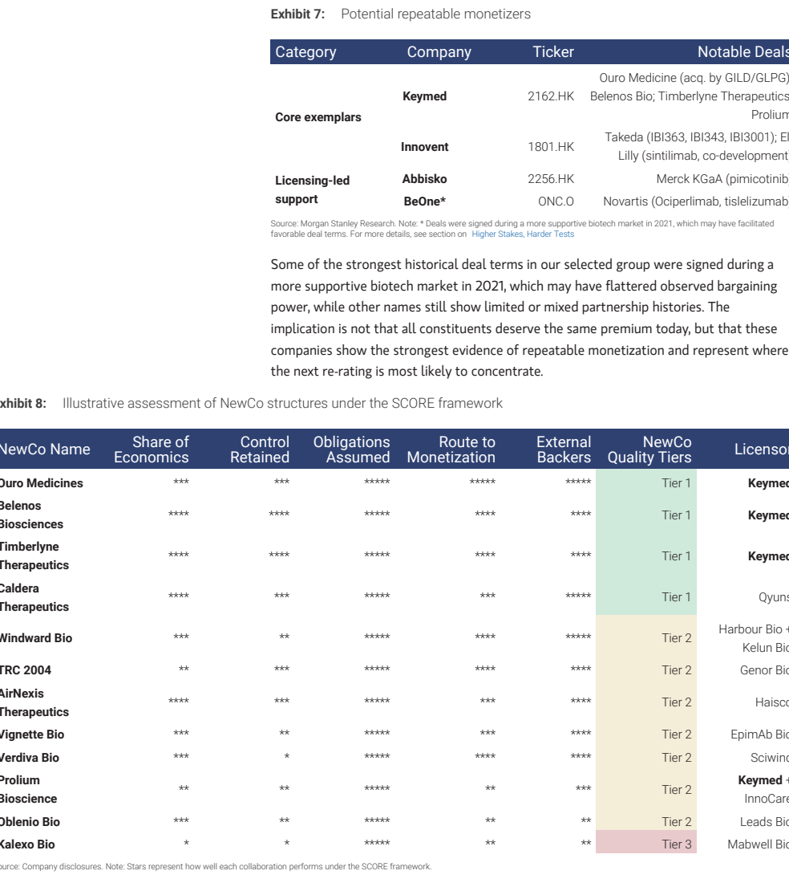Select the Verdiva Bio row name
The image size is (789, 883).
[29, 758]
